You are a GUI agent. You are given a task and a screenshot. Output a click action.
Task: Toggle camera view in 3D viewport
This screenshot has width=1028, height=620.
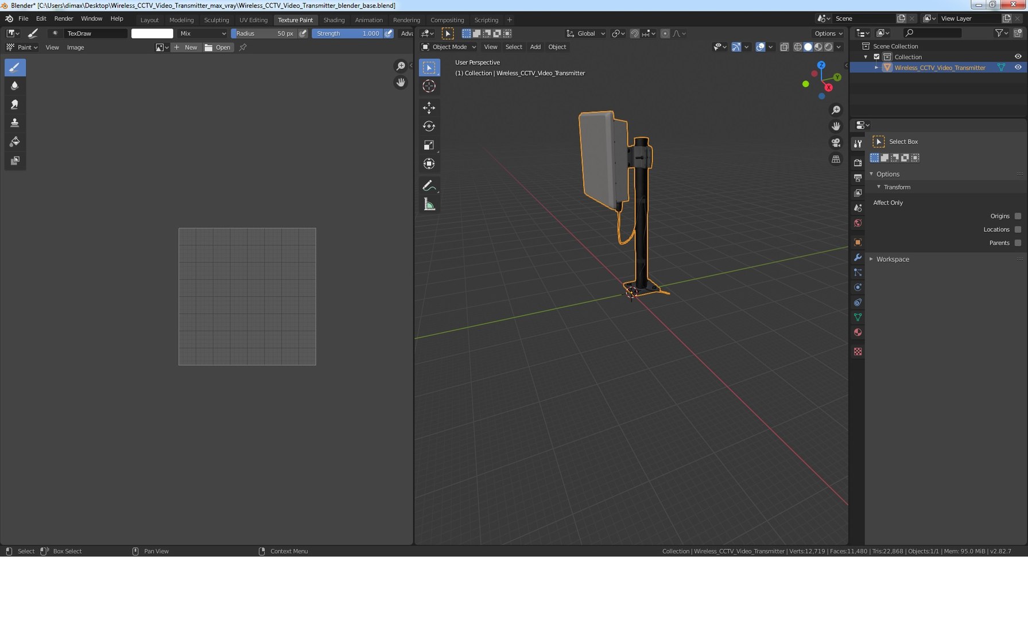pyautogui.click(x=836, y=142)
